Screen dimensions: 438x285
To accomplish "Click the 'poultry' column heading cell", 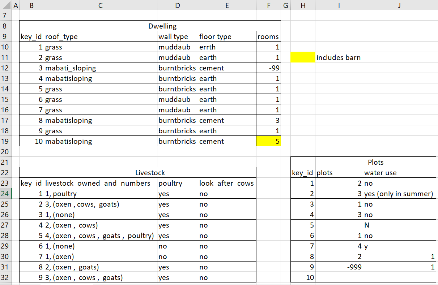I will tap(178, 183).
